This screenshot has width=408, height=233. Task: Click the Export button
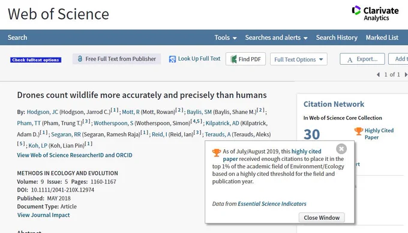coord(362,59)
